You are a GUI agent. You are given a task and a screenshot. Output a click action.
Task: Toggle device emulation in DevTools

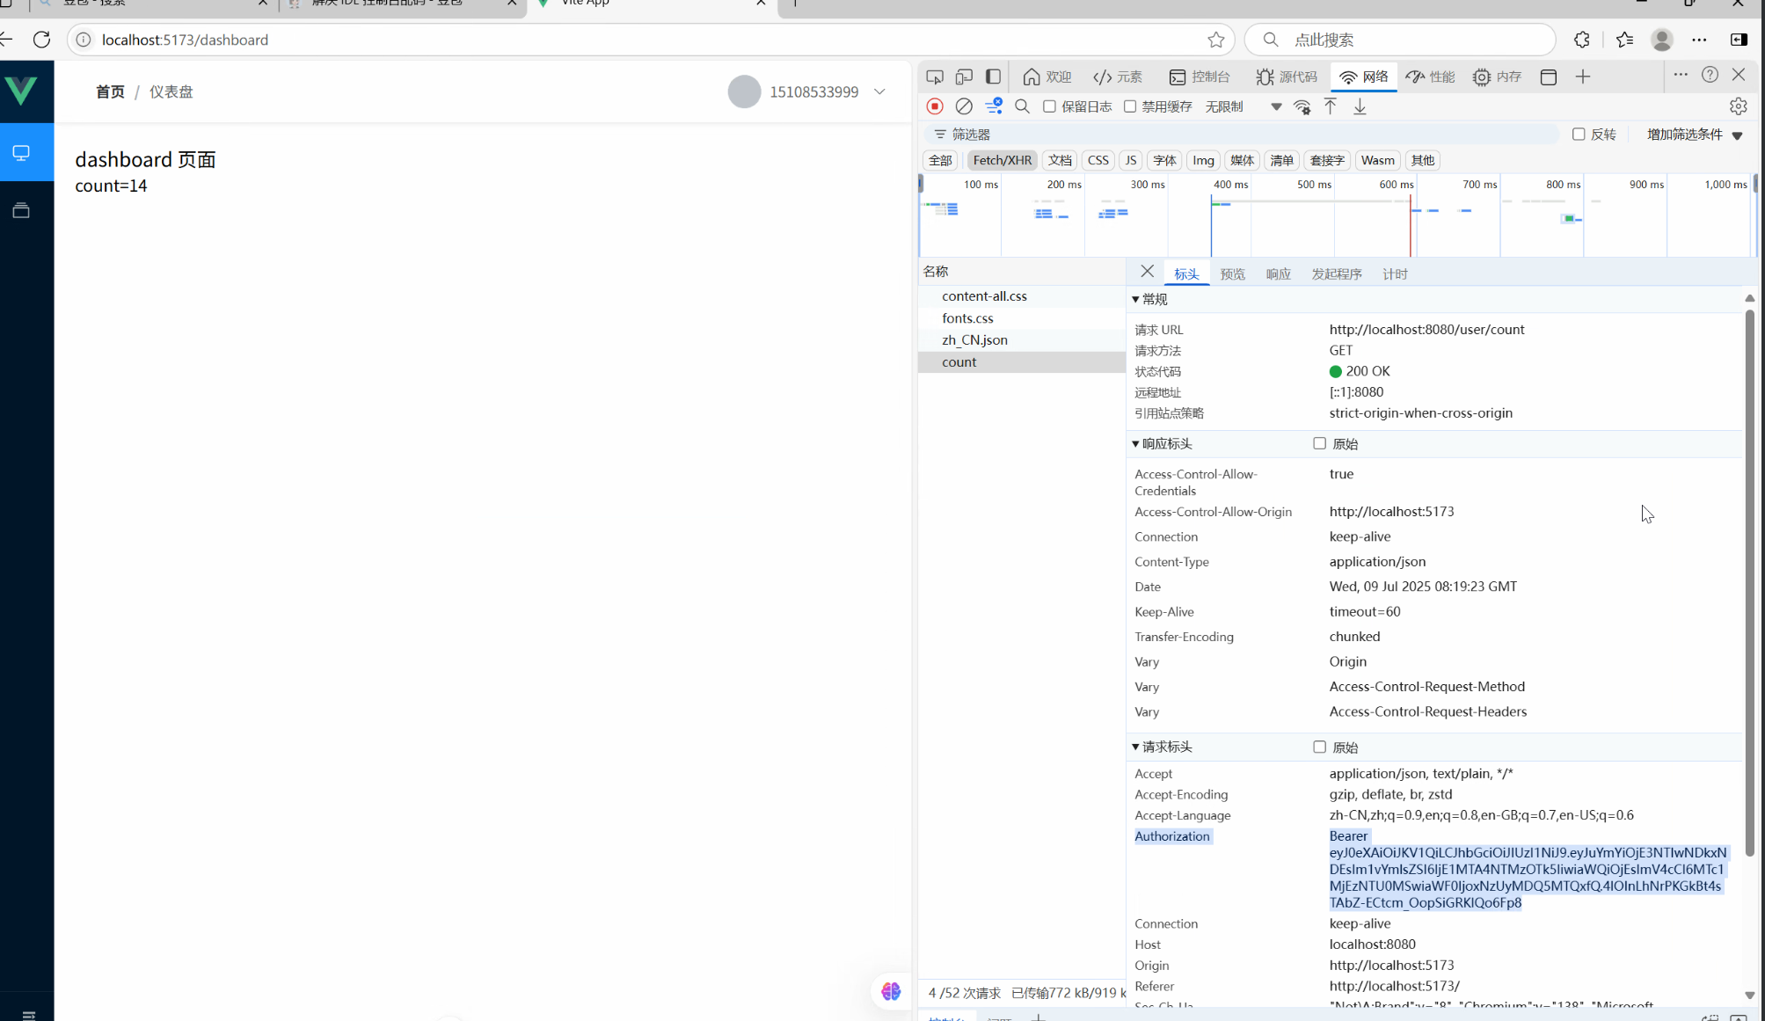pyautogui.click(x=964, y=77)
